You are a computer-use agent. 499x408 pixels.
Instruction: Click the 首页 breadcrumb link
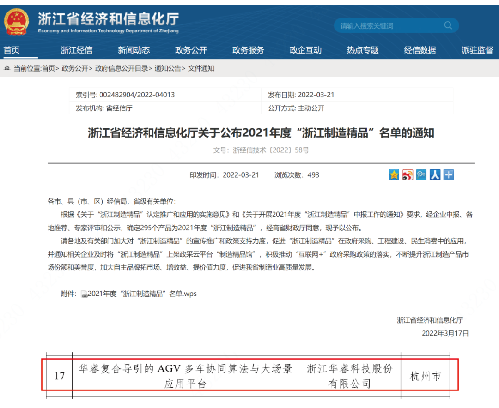[x=49, y=68]
